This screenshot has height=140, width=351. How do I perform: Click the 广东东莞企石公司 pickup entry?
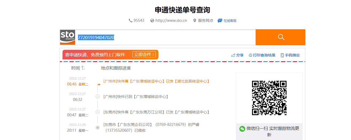(151, 127)
